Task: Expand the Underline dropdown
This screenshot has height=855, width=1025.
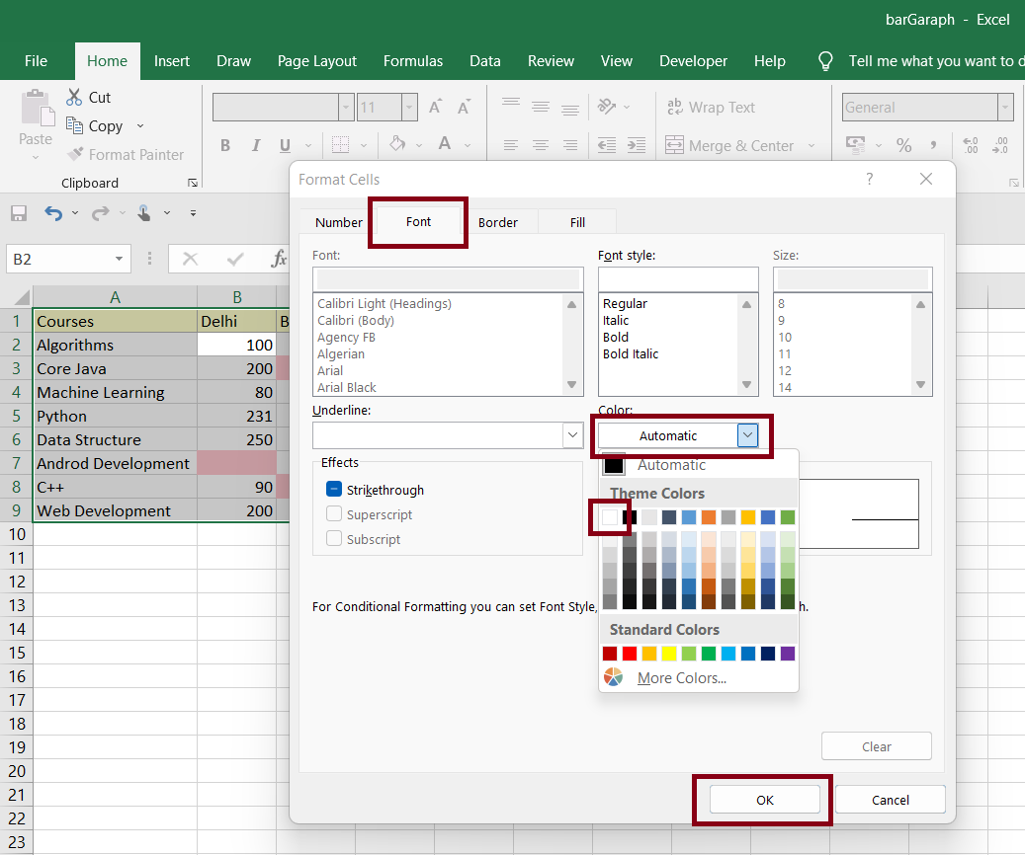Action: (572, 435)
